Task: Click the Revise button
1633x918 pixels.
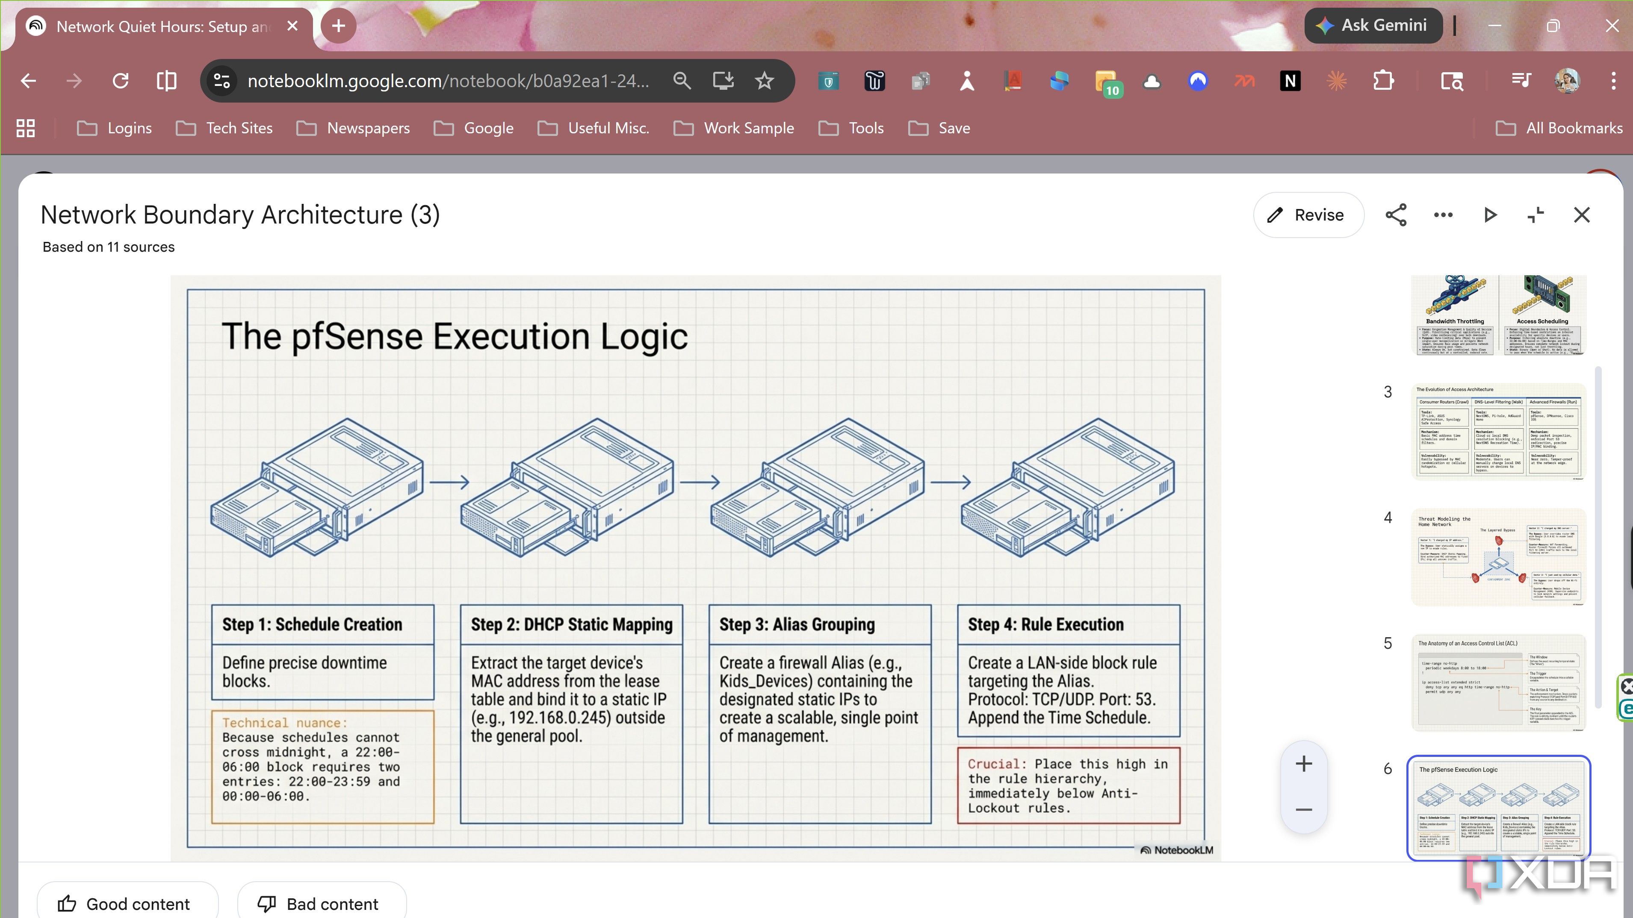Action: (1308, 215)
